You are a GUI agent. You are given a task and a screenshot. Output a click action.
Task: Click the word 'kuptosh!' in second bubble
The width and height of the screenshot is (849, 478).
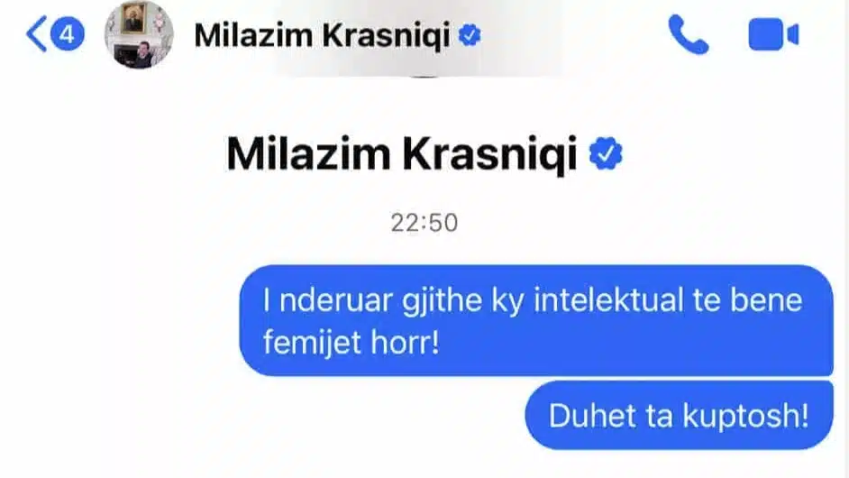pos(745,416)
